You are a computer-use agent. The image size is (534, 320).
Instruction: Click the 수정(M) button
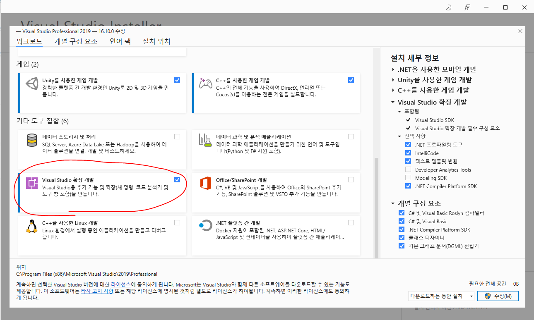498,296
